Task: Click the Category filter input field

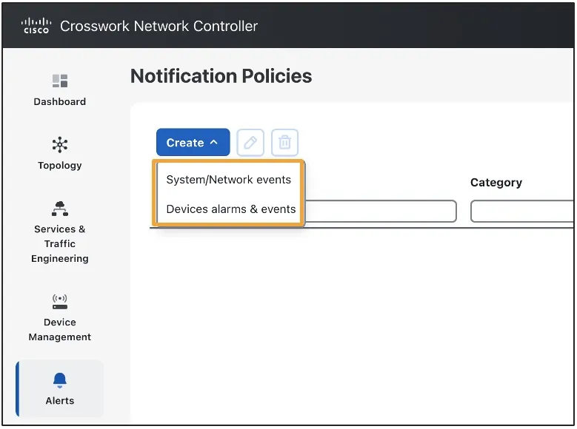Action: (522, 211)
